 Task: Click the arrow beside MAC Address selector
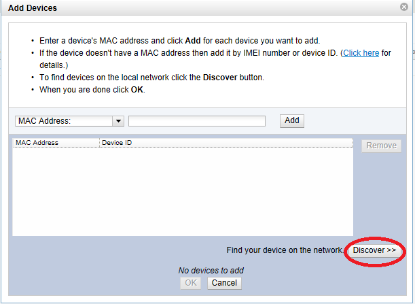(x=118, y=120)
